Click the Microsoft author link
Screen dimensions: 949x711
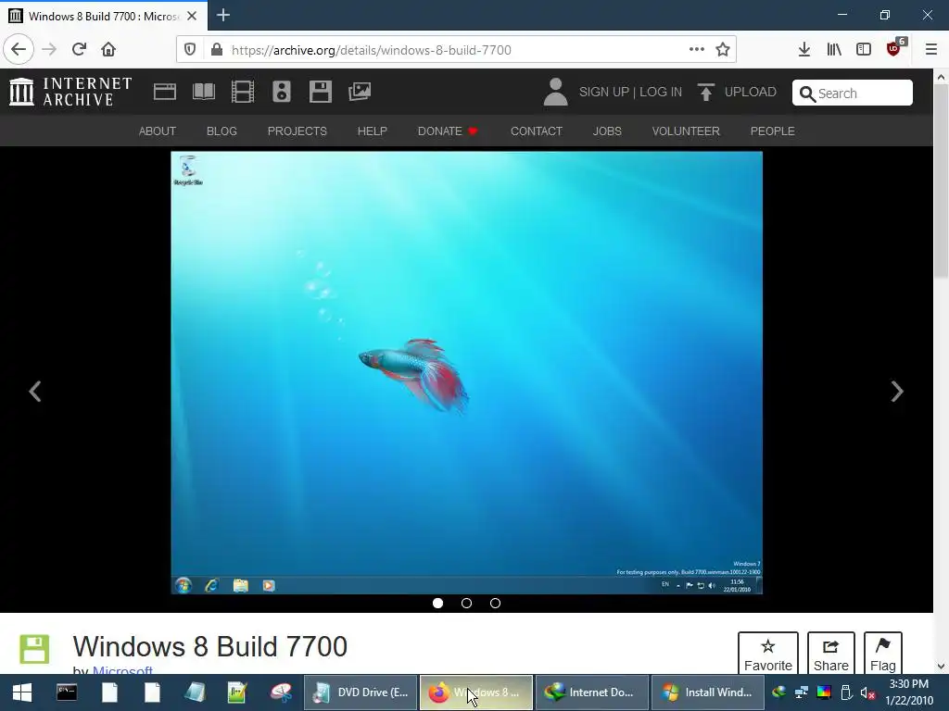point(122,670)
